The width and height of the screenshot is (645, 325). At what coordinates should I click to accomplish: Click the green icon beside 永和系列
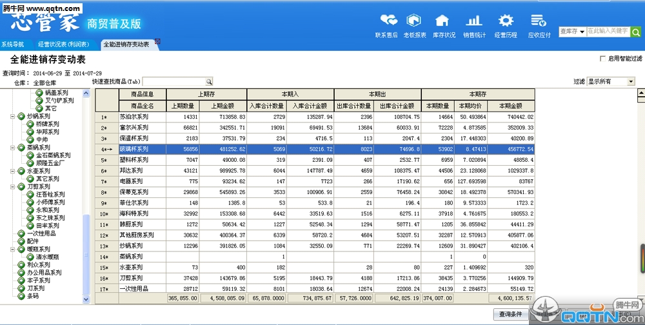(x=30, y=210)
